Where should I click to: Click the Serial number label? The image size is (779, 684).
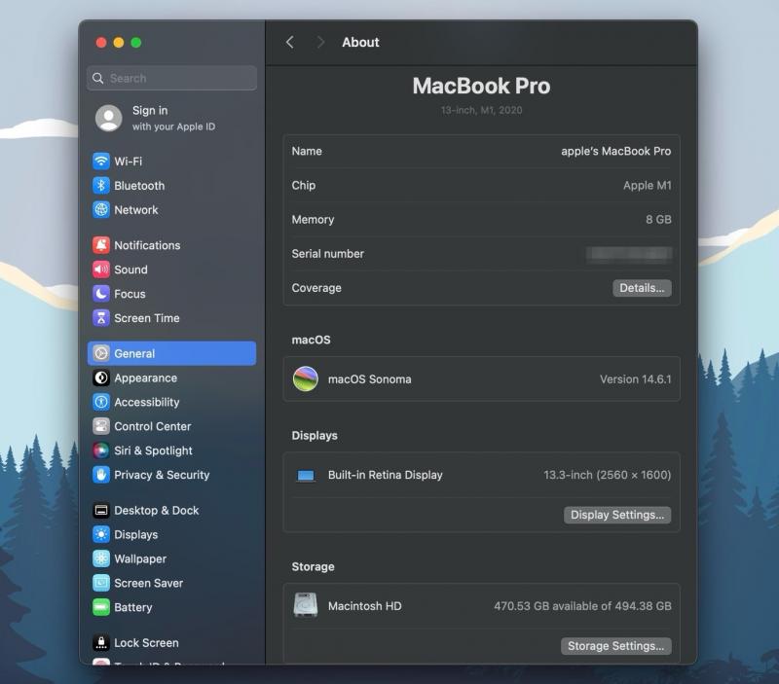pyautogui.click(x=328, y=254)
